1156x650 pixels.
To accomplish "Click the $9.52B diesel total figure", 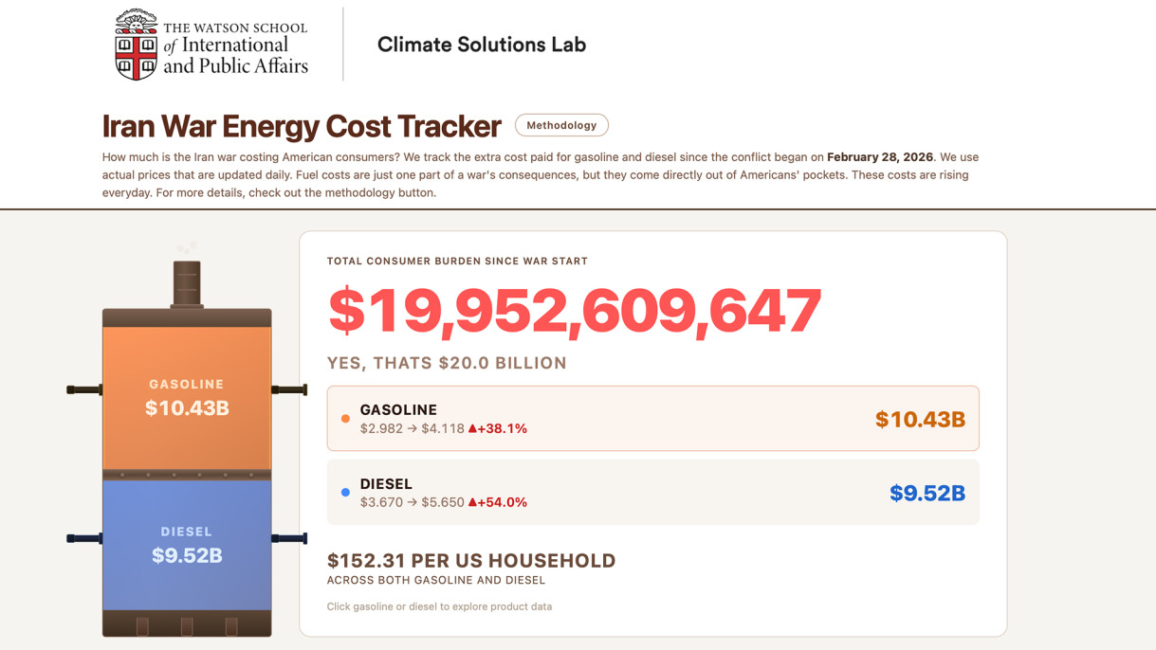I will tap(927, 492).
